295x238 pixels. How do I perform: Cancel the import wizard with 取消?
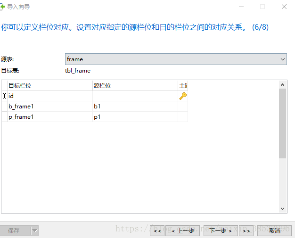pyautogui.click(x=274, y=230)
